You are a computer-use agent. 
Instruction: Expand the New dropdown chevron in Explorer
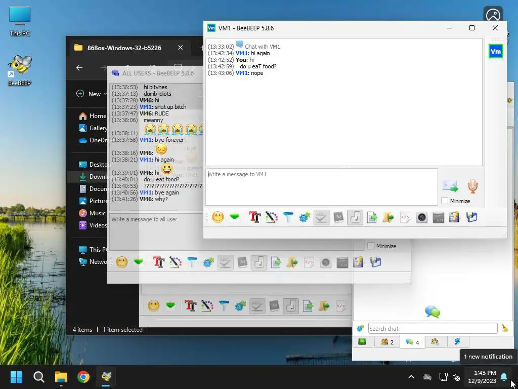pyautogui.click(x=105, y=94)
